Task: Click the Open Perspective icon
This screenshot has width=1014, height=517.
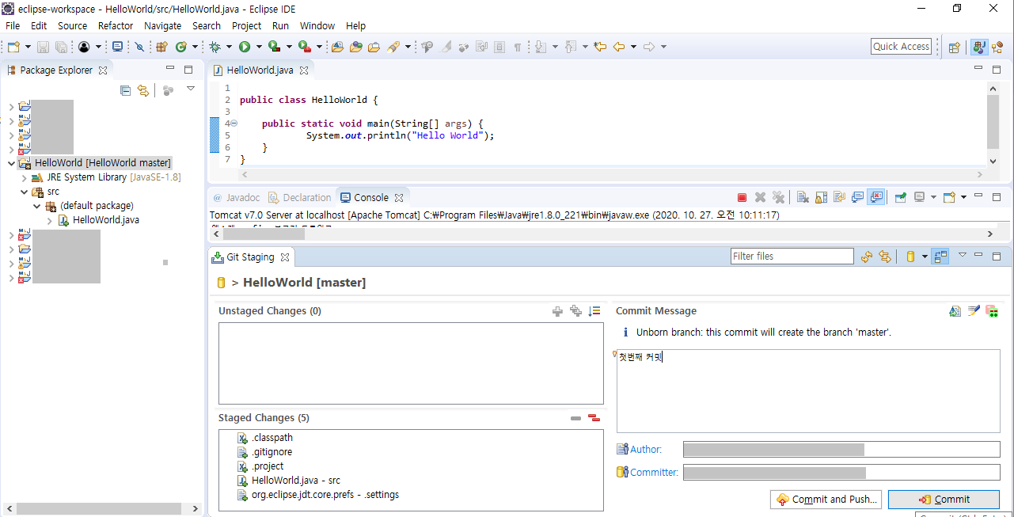Action: [955, 47]
